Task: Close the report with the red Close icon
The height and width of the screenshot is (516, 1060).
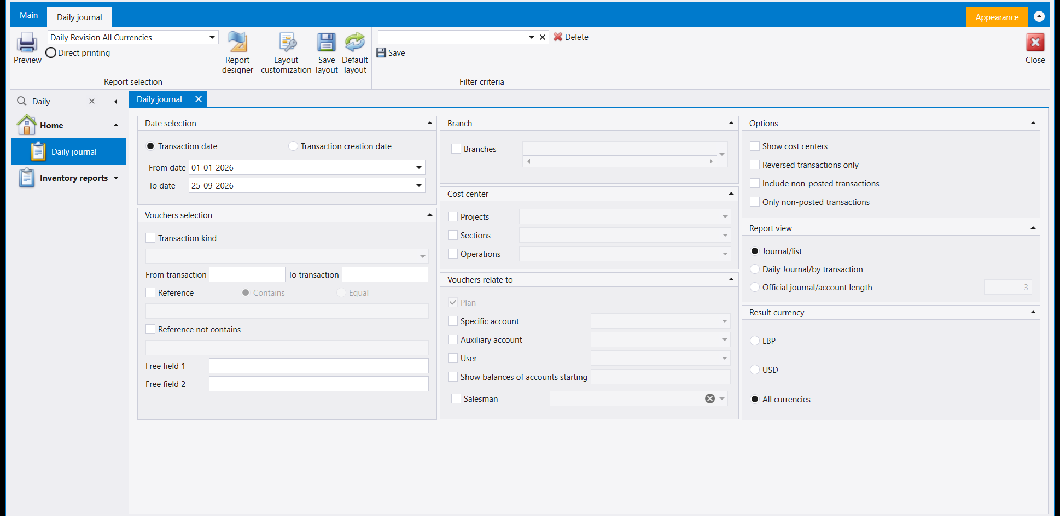Action: (1035, 43)
